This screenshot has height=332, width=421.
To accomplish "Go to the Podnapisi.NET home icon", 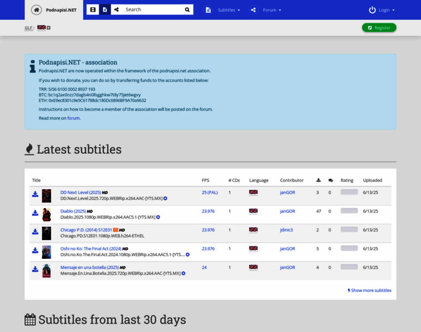I will [37, 10].
